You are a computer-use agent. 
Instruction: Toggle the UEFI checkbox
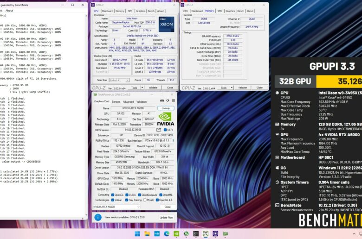click(x=165, y=130)
